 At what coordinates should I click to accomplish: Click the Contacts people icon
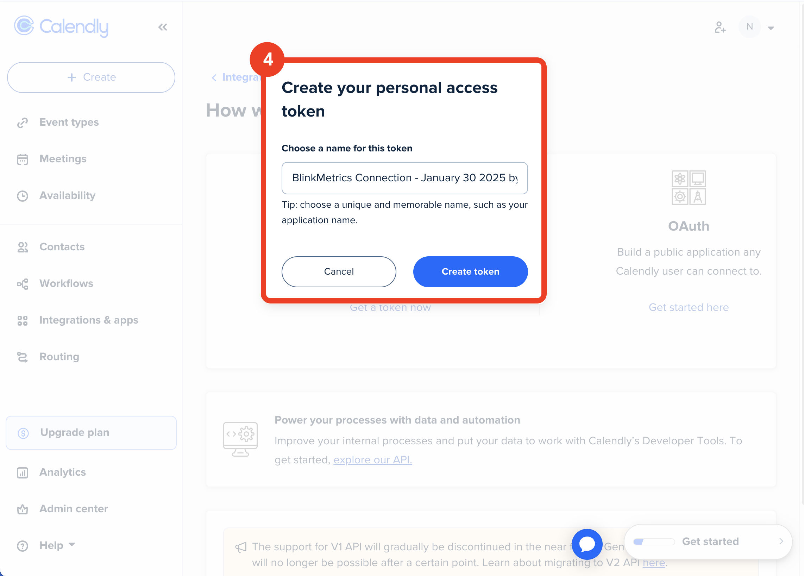coord(23,247)
